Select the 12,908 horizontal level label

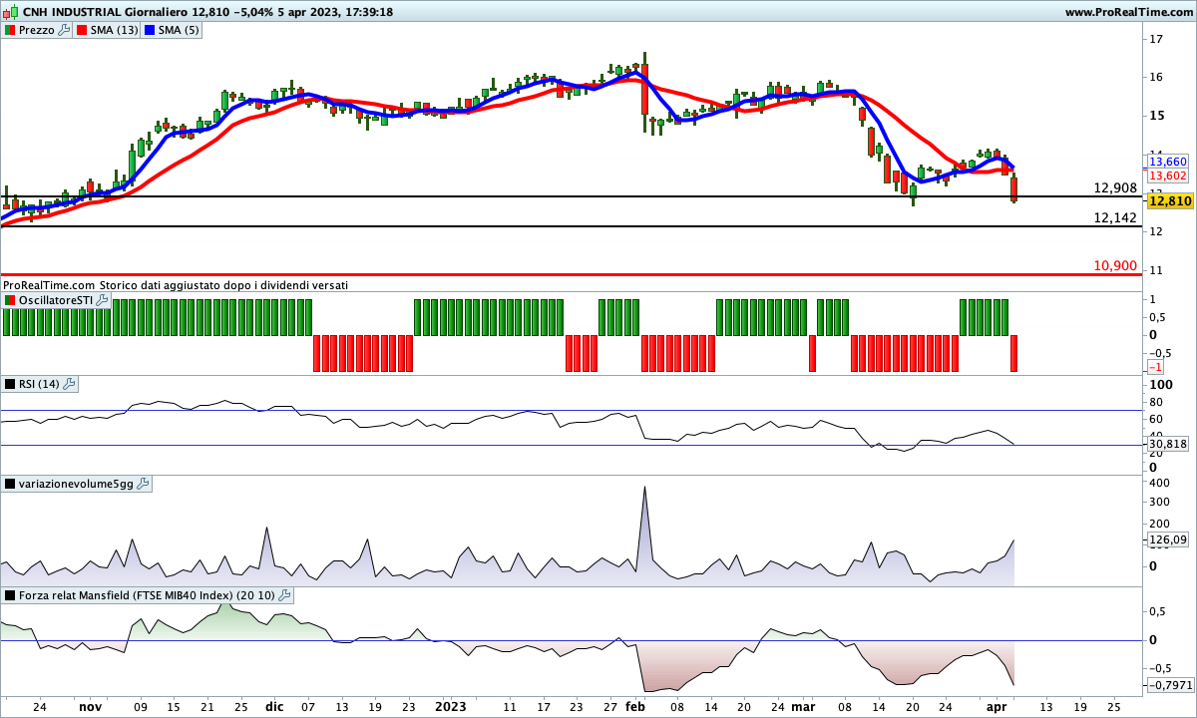coord(1115,187)
